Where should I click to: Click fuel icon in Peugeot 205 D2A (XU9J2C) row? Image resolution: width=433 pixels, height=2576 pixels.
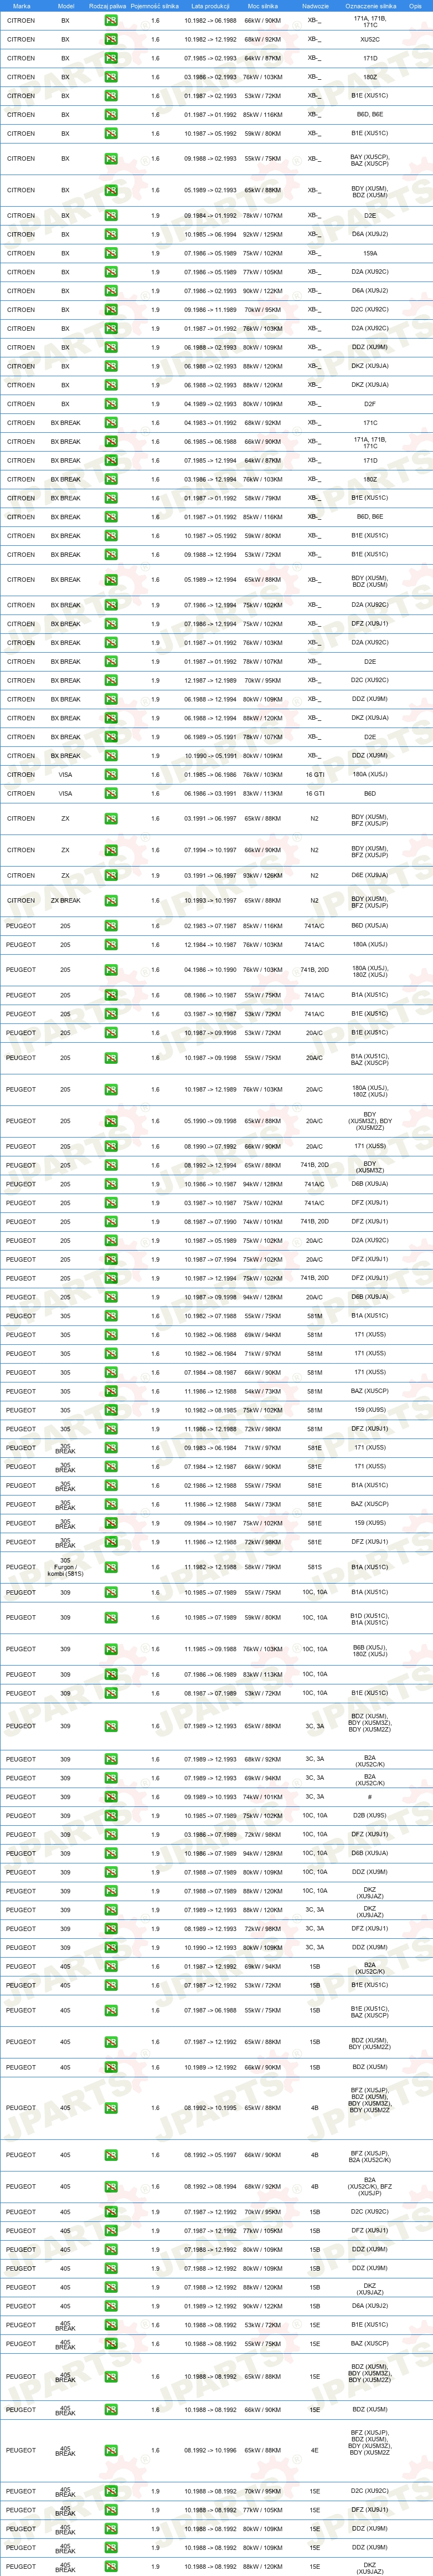pos(111,1241)
